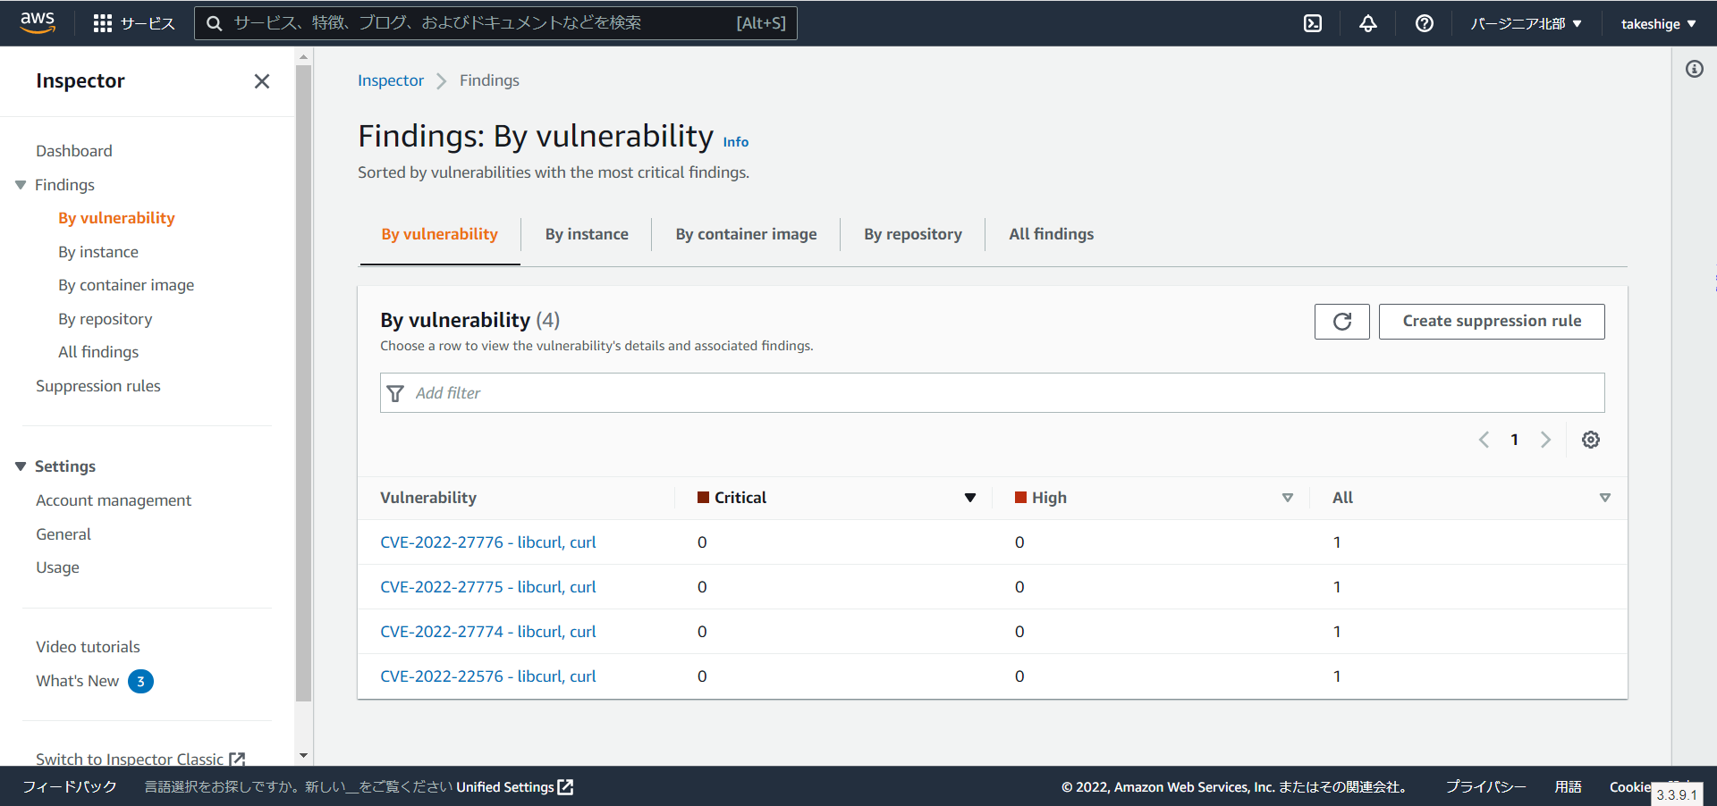
Task: Open Video tutorials link
Action: click(88, 647)
